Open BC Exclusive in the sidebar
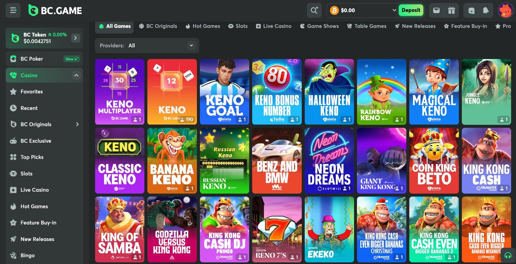Image resolution: width=516 pixels, height=264 pixels. pos(44,141)
